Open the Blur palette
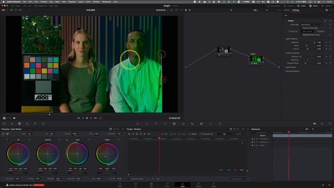 (x=193, y=124)
